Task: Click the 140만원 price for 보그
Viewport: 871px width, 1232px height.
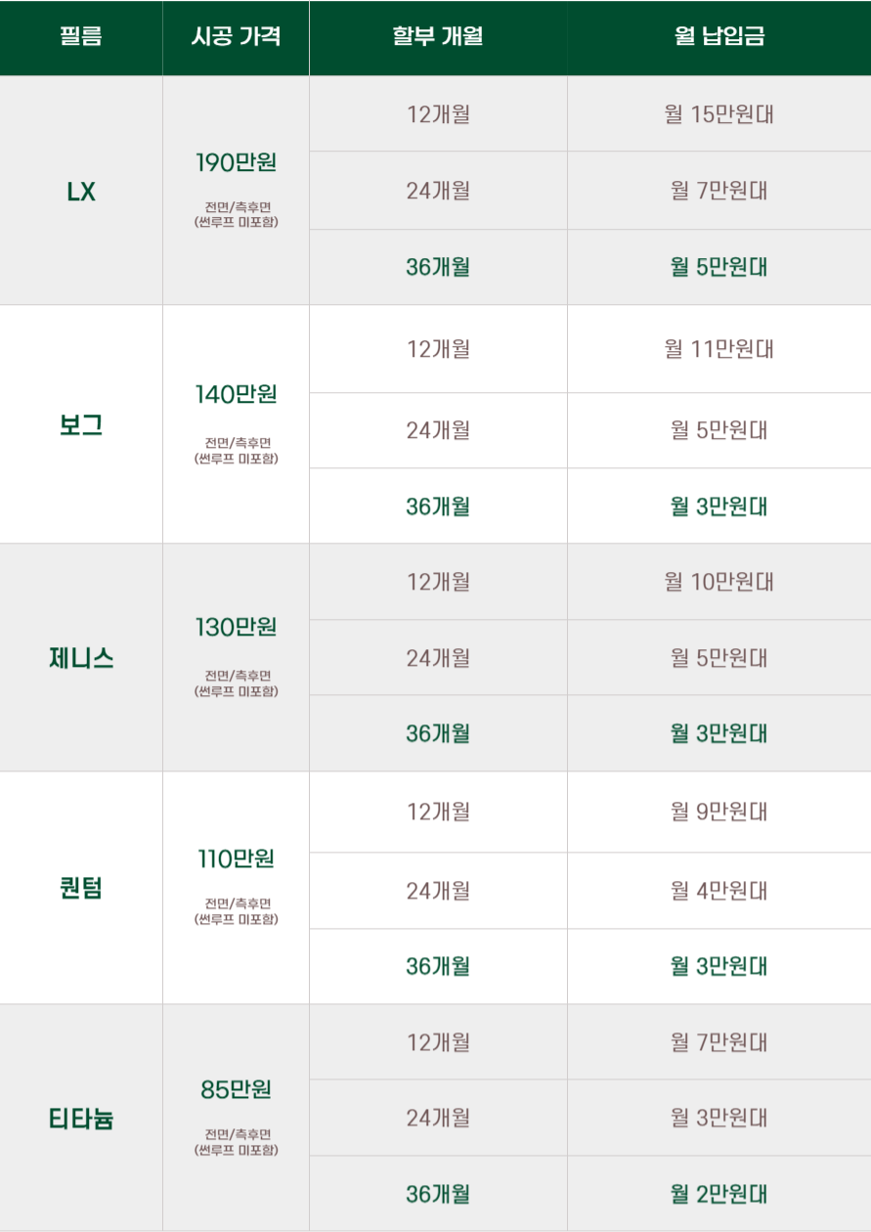Action: 237,394
